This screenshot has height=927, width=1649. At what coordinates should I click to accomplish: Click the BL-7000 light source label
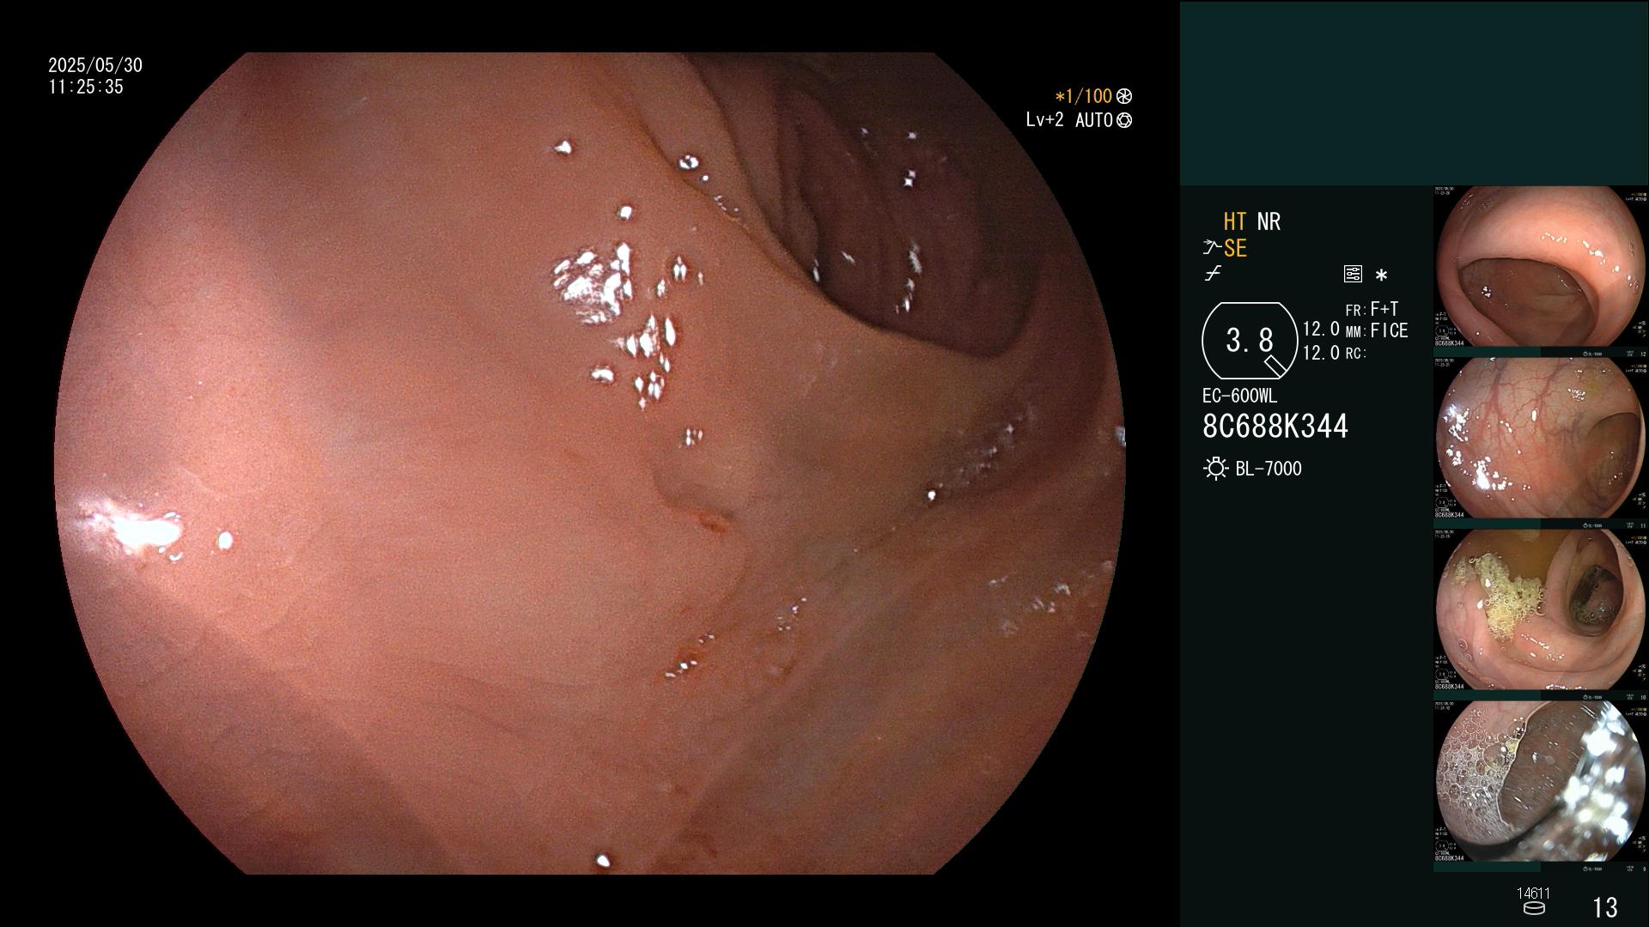point(1269,469)
